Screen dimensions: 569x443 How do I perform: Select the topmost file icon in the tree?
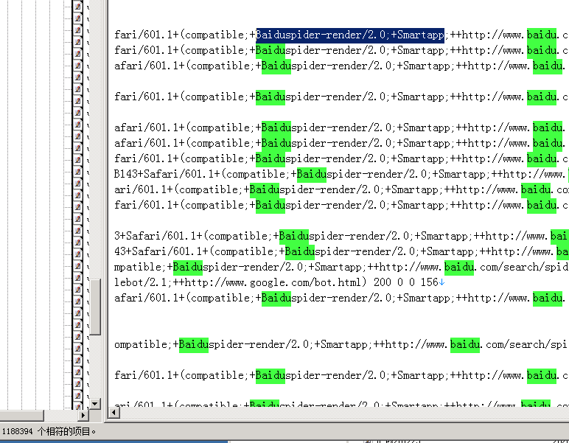coord(77,6)
